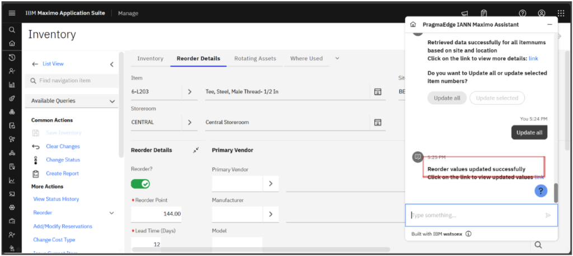
Task: Expand the Reorder submenu chevron
Action: pyautogui.click(x=112, y=213)
